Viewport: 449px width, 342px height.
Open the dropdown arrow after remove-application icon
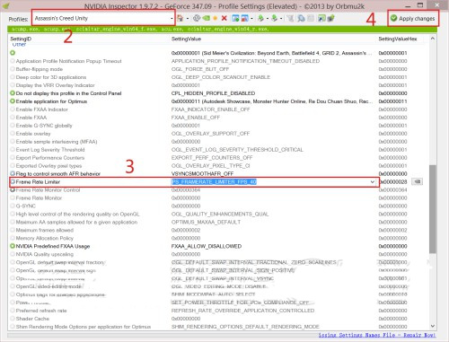point(251,19)
